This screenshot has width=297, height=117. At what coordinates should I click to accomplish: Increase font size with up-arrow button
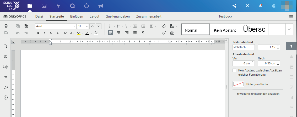point(92,26)
